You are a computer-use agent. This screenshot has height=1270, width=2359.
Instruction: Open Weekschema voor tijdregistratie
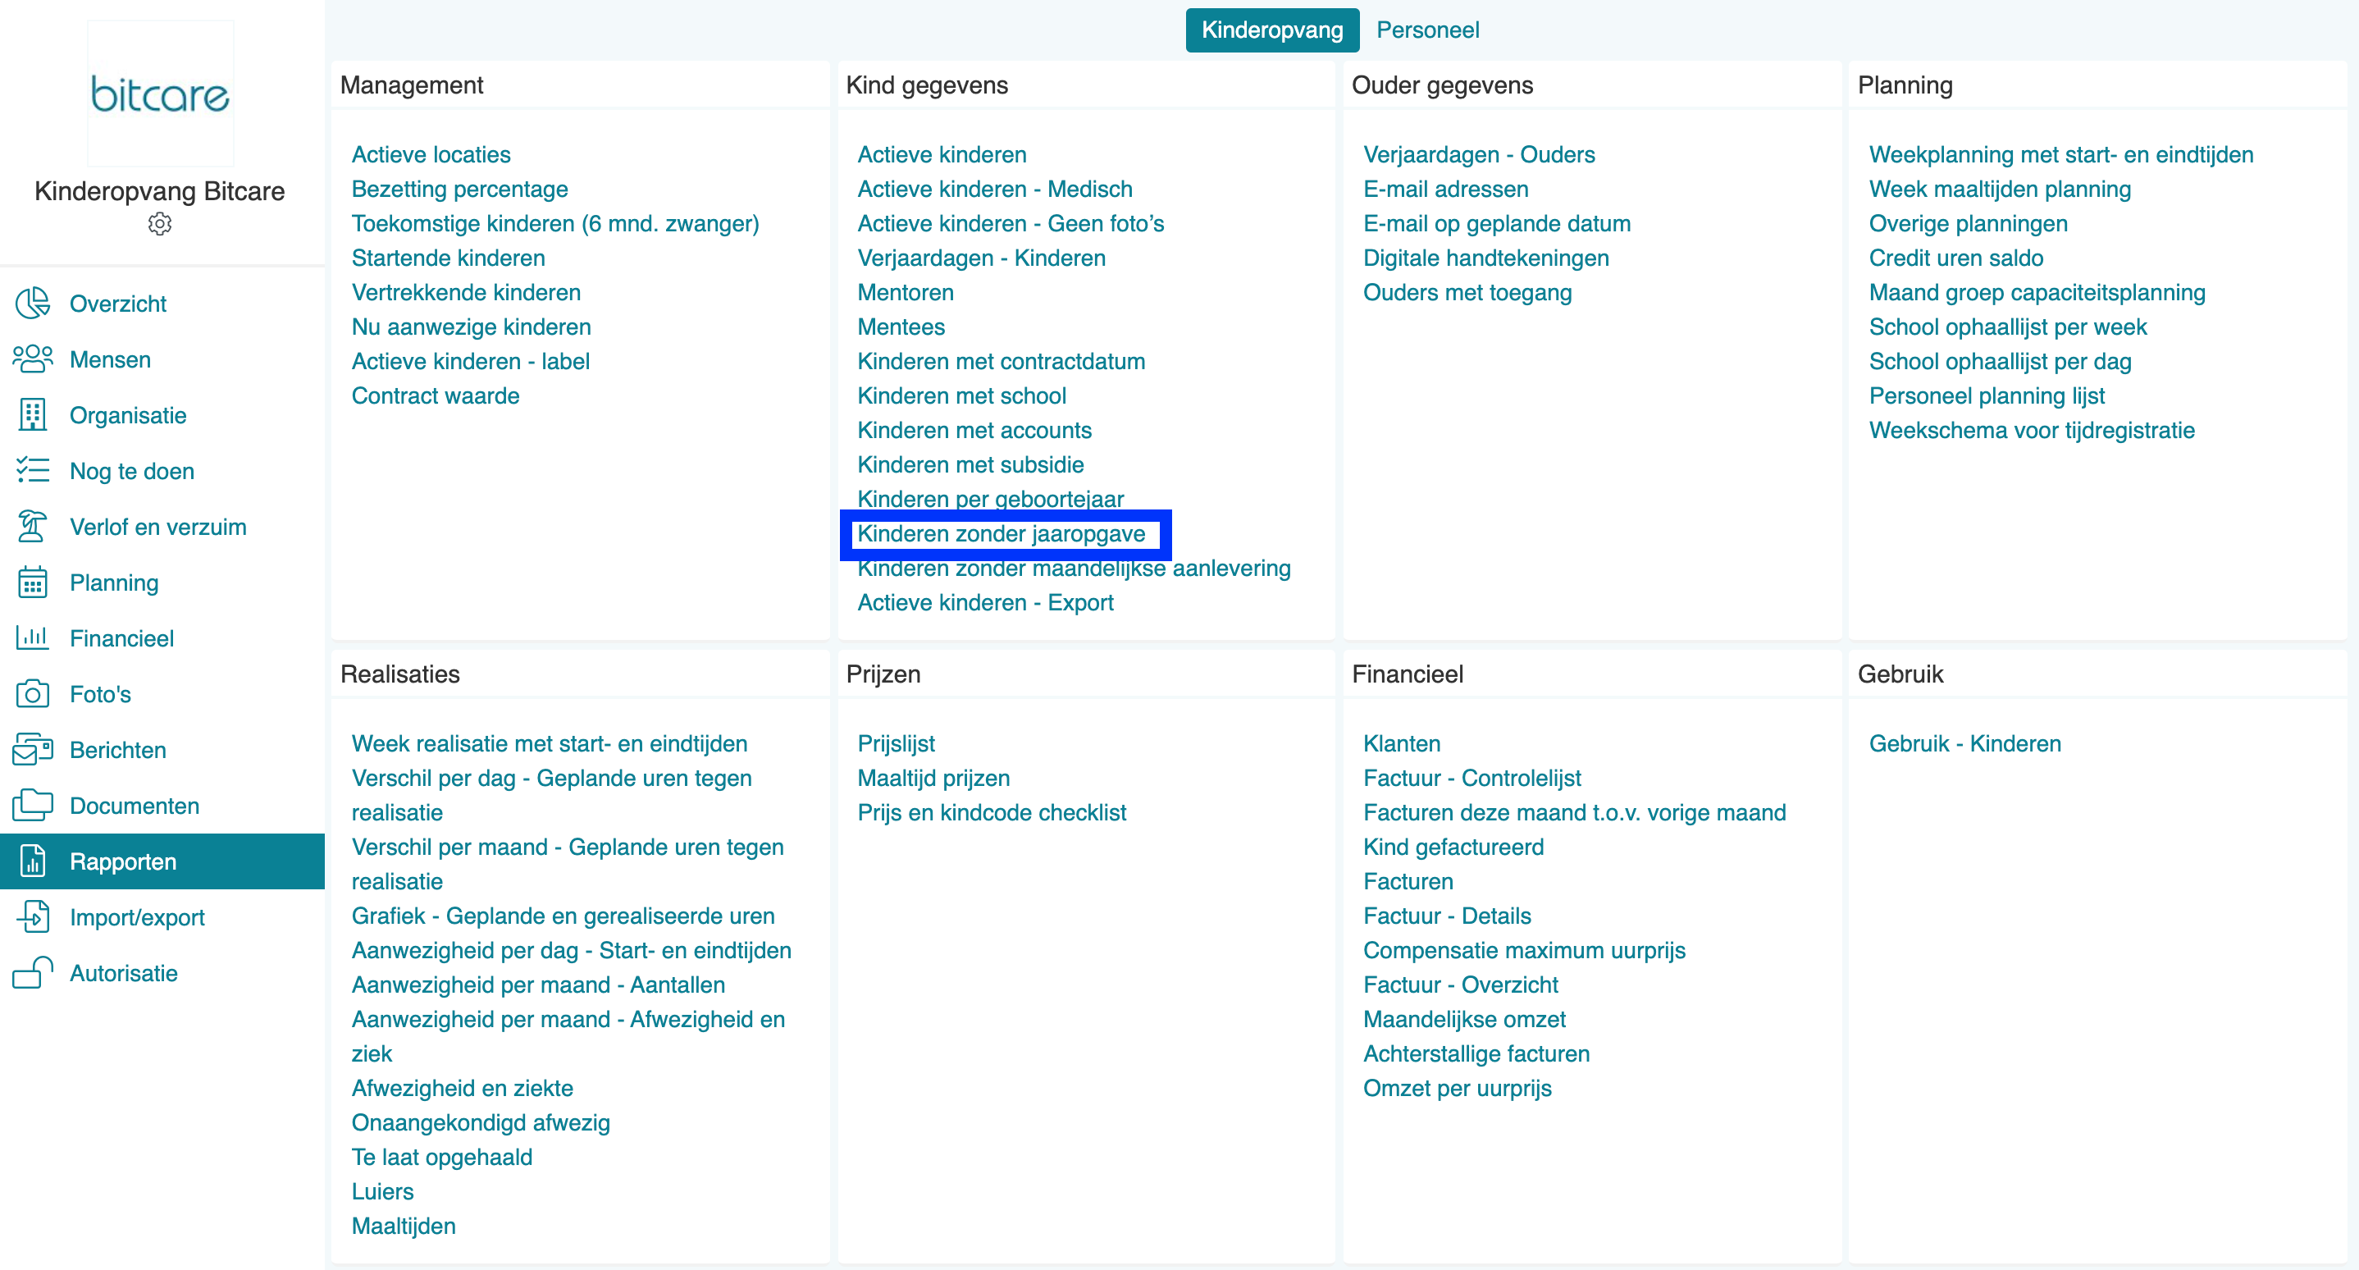click(x=2032, y=431)
